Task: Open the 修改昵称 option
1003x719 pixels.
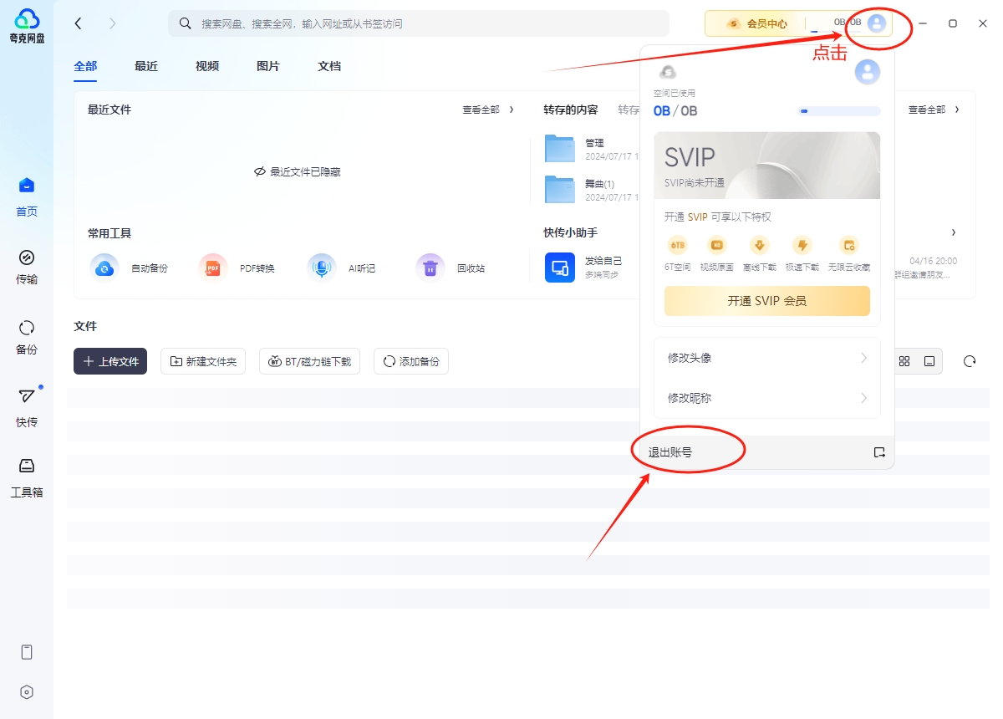Action: [767, 398]
